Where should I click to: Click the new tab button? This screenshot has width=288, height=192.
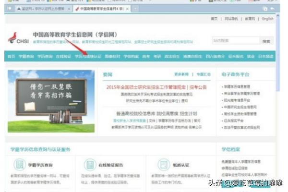(135, 9)
